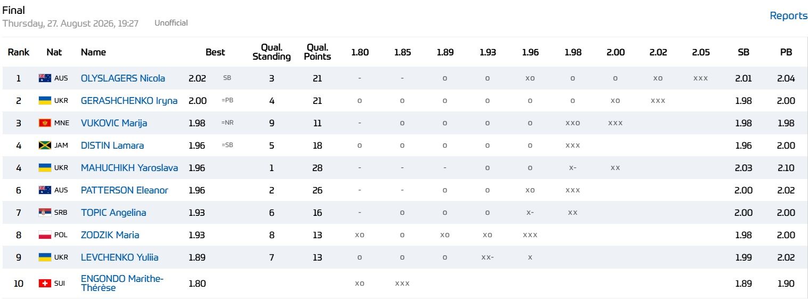Click the Best column header
Viewport: 808px width, 299px height.
tap(216, 52)
